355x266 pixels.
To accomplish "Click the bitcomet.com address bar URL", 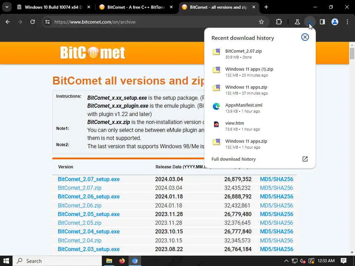I will click(x=95, y=22).
